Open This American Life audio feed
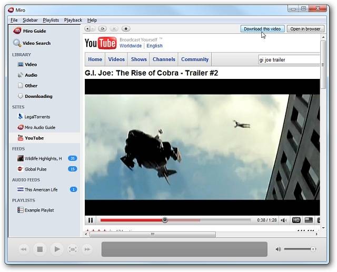This screenshot has width=337, height=272. pos(37,189)
